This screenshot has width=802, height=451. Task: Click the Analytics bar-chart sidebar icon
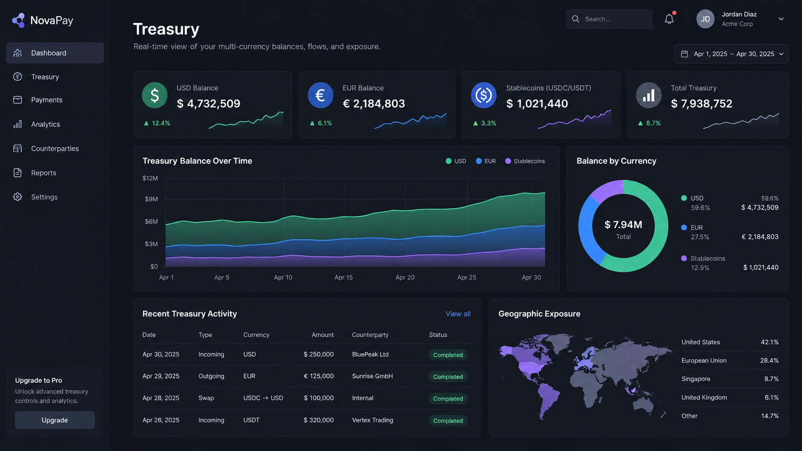coord(18,124)
